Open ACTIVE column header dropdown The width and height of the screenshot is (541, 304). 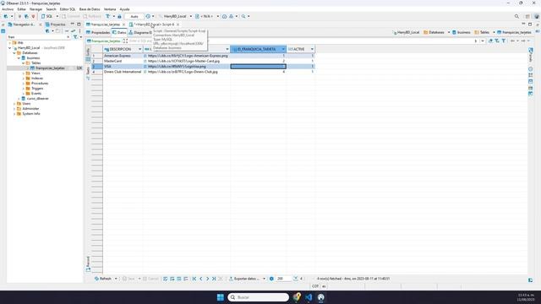312,49
